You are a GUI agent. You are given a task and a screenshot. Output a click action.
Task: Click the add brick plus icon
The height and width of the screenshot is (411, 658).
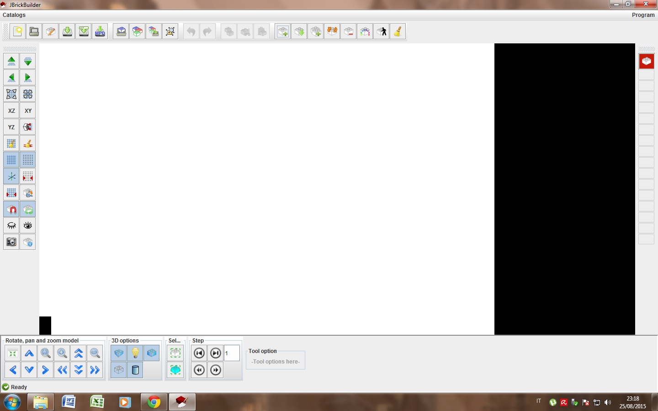pos(283,32)
